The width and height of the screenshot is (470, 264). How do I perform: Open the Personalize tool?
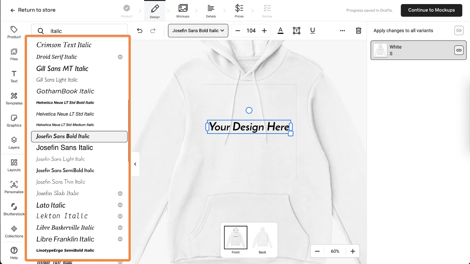tap(14, 187)
